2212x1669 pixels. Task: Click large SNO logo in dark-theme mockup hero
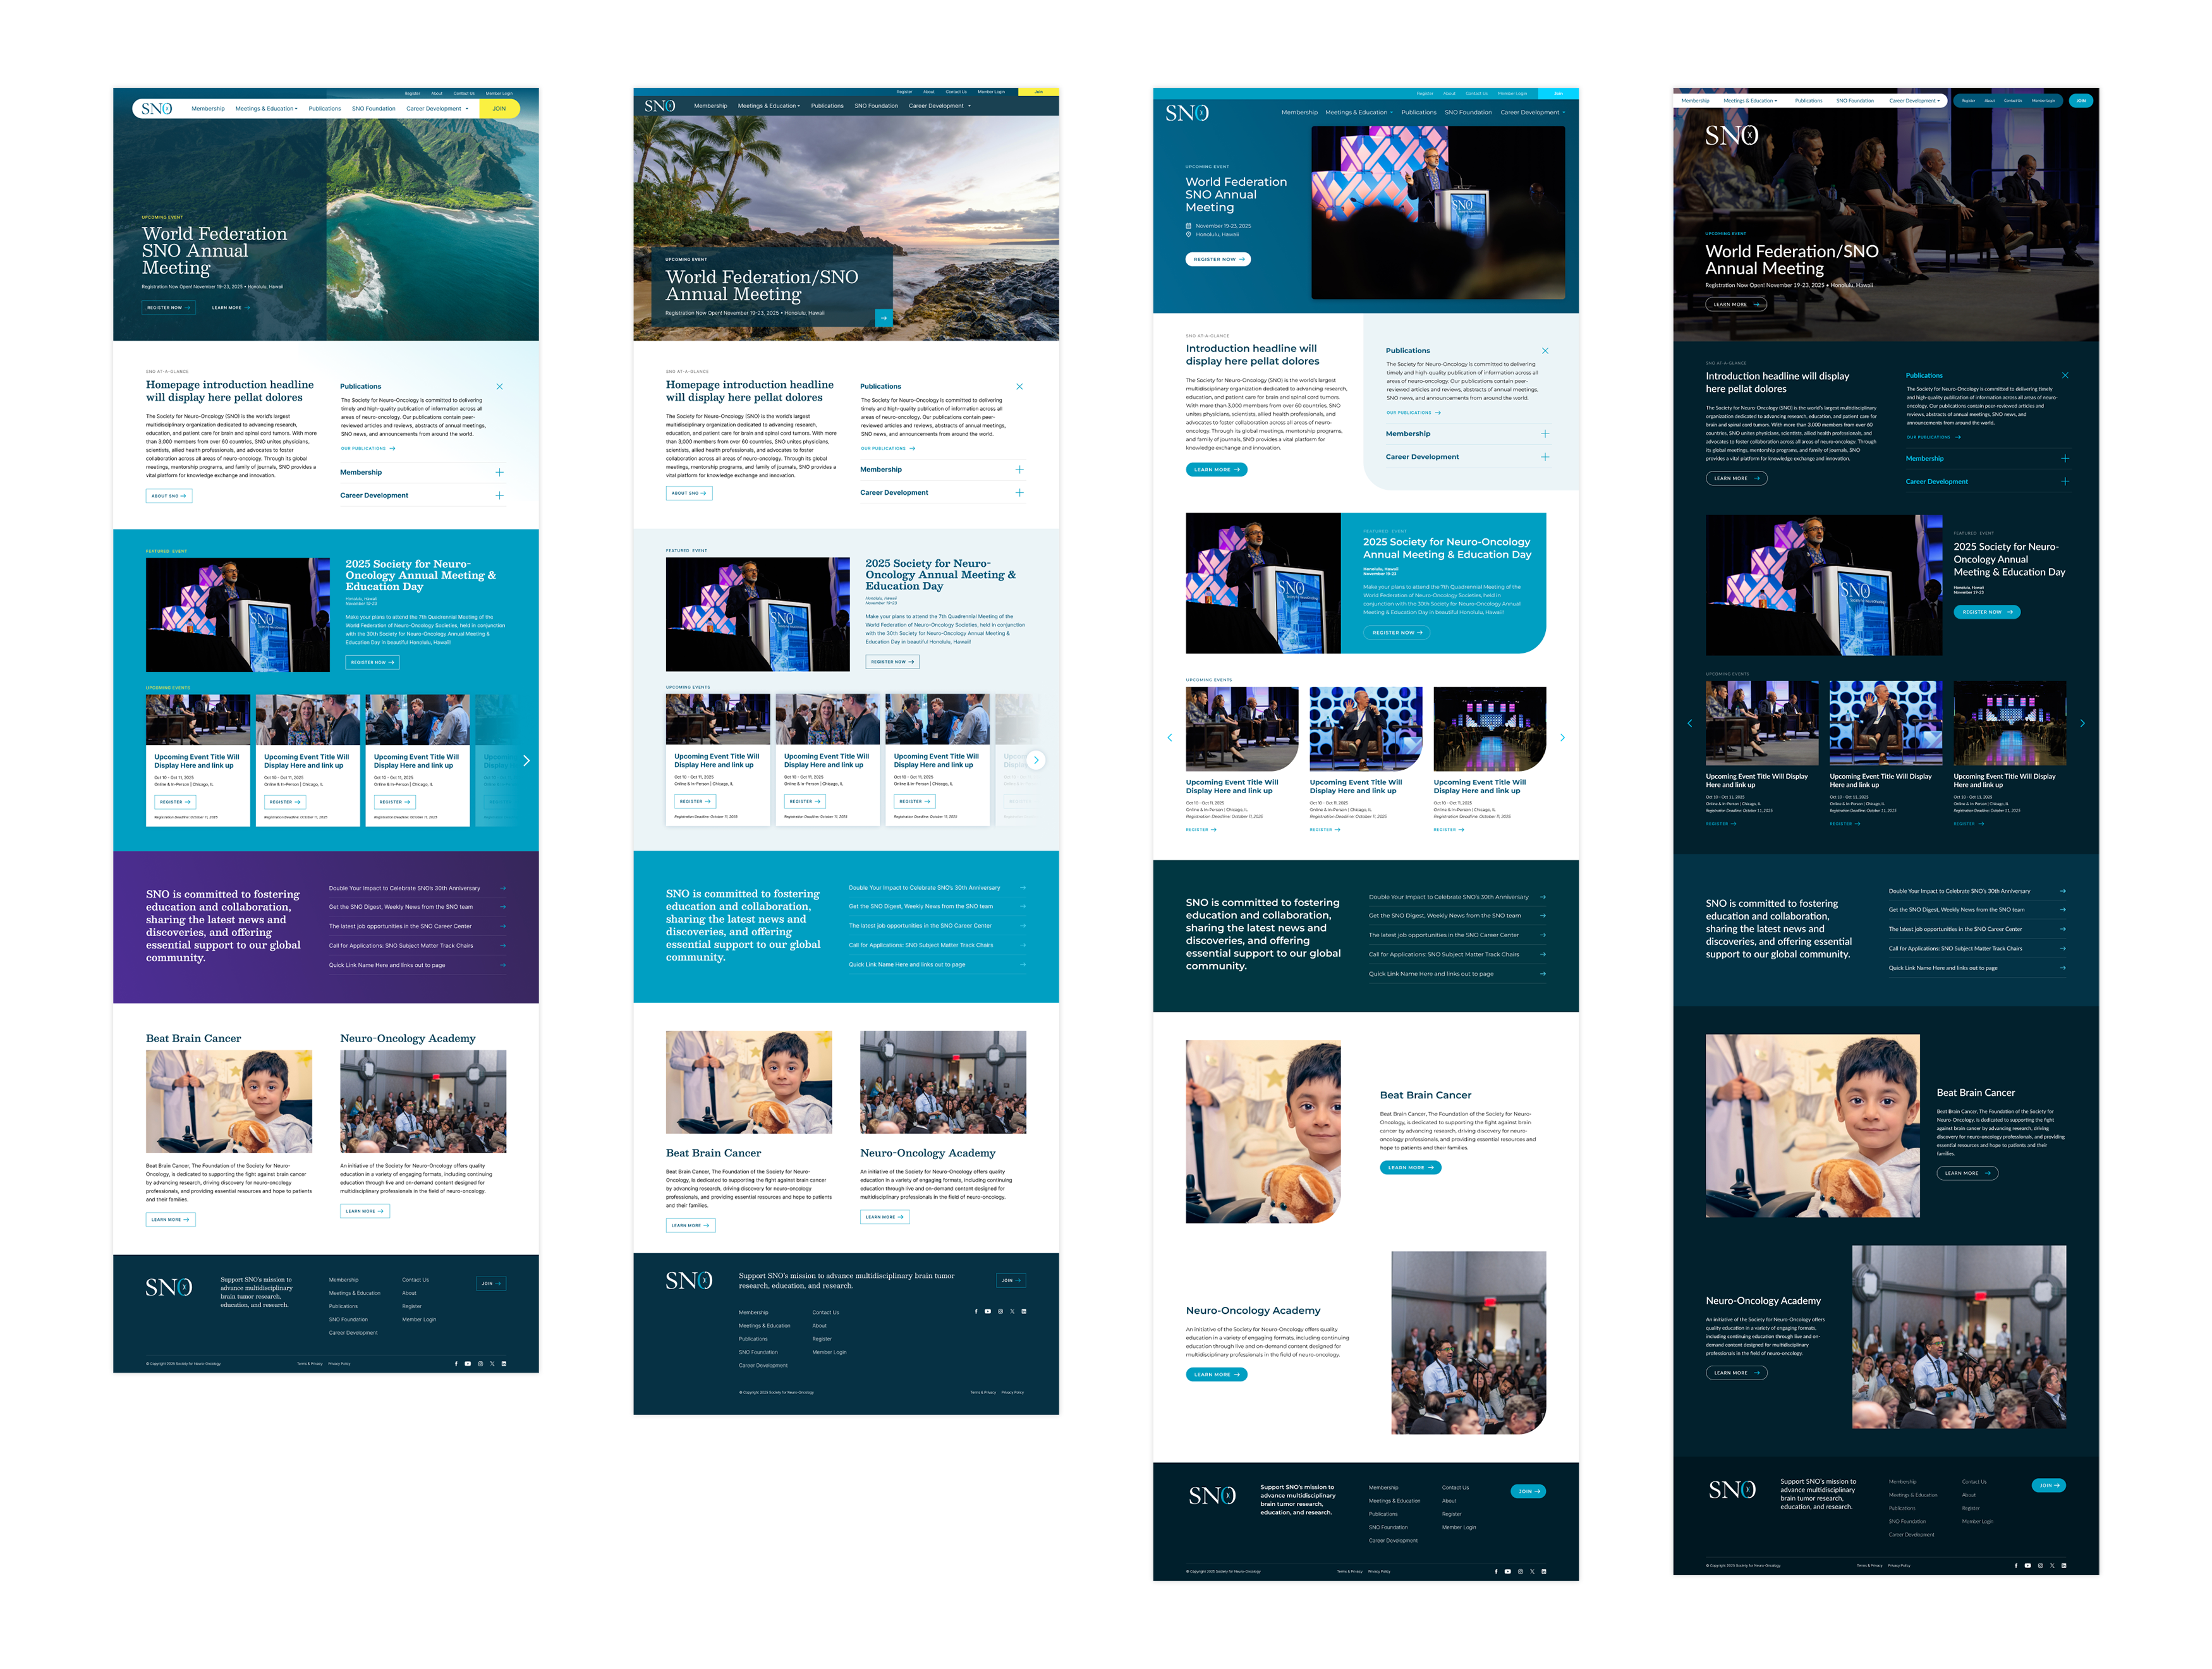[1731, 135]
